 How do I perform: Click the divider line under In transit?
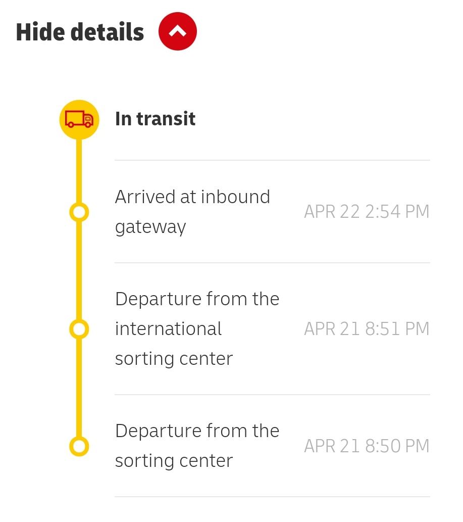tap(273, 160)
